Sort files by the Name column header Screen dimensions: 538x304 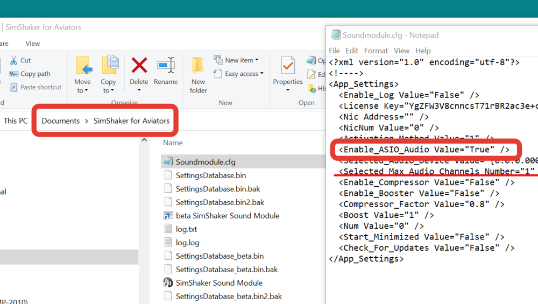[x=173, y=143]
